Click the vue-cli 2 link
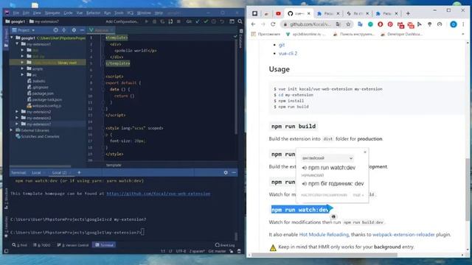 [288, 53]
